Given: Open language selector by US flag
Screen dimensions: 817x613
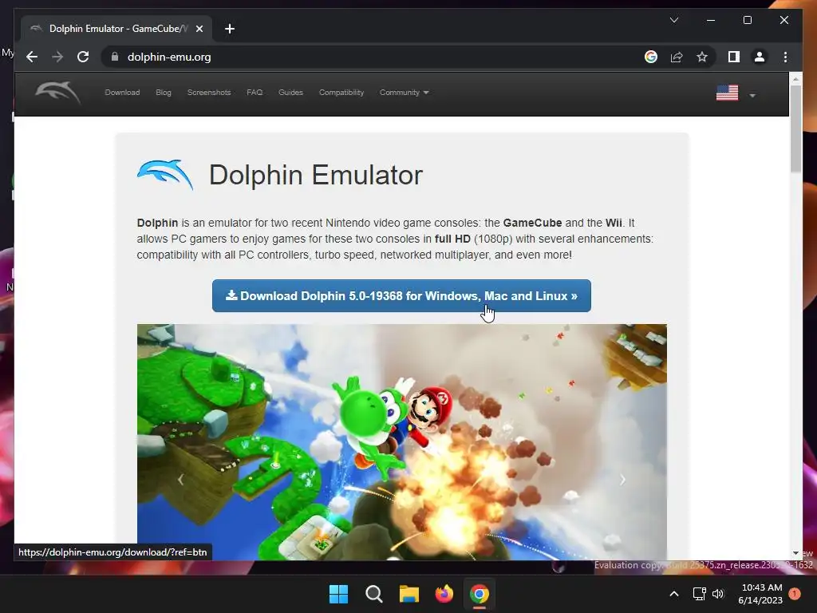Looking at the screenshot, I should click(736, 93).
